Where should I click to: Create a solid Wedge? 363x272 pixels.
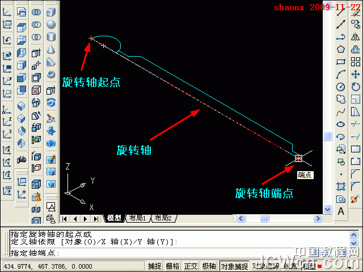(51, 62)
